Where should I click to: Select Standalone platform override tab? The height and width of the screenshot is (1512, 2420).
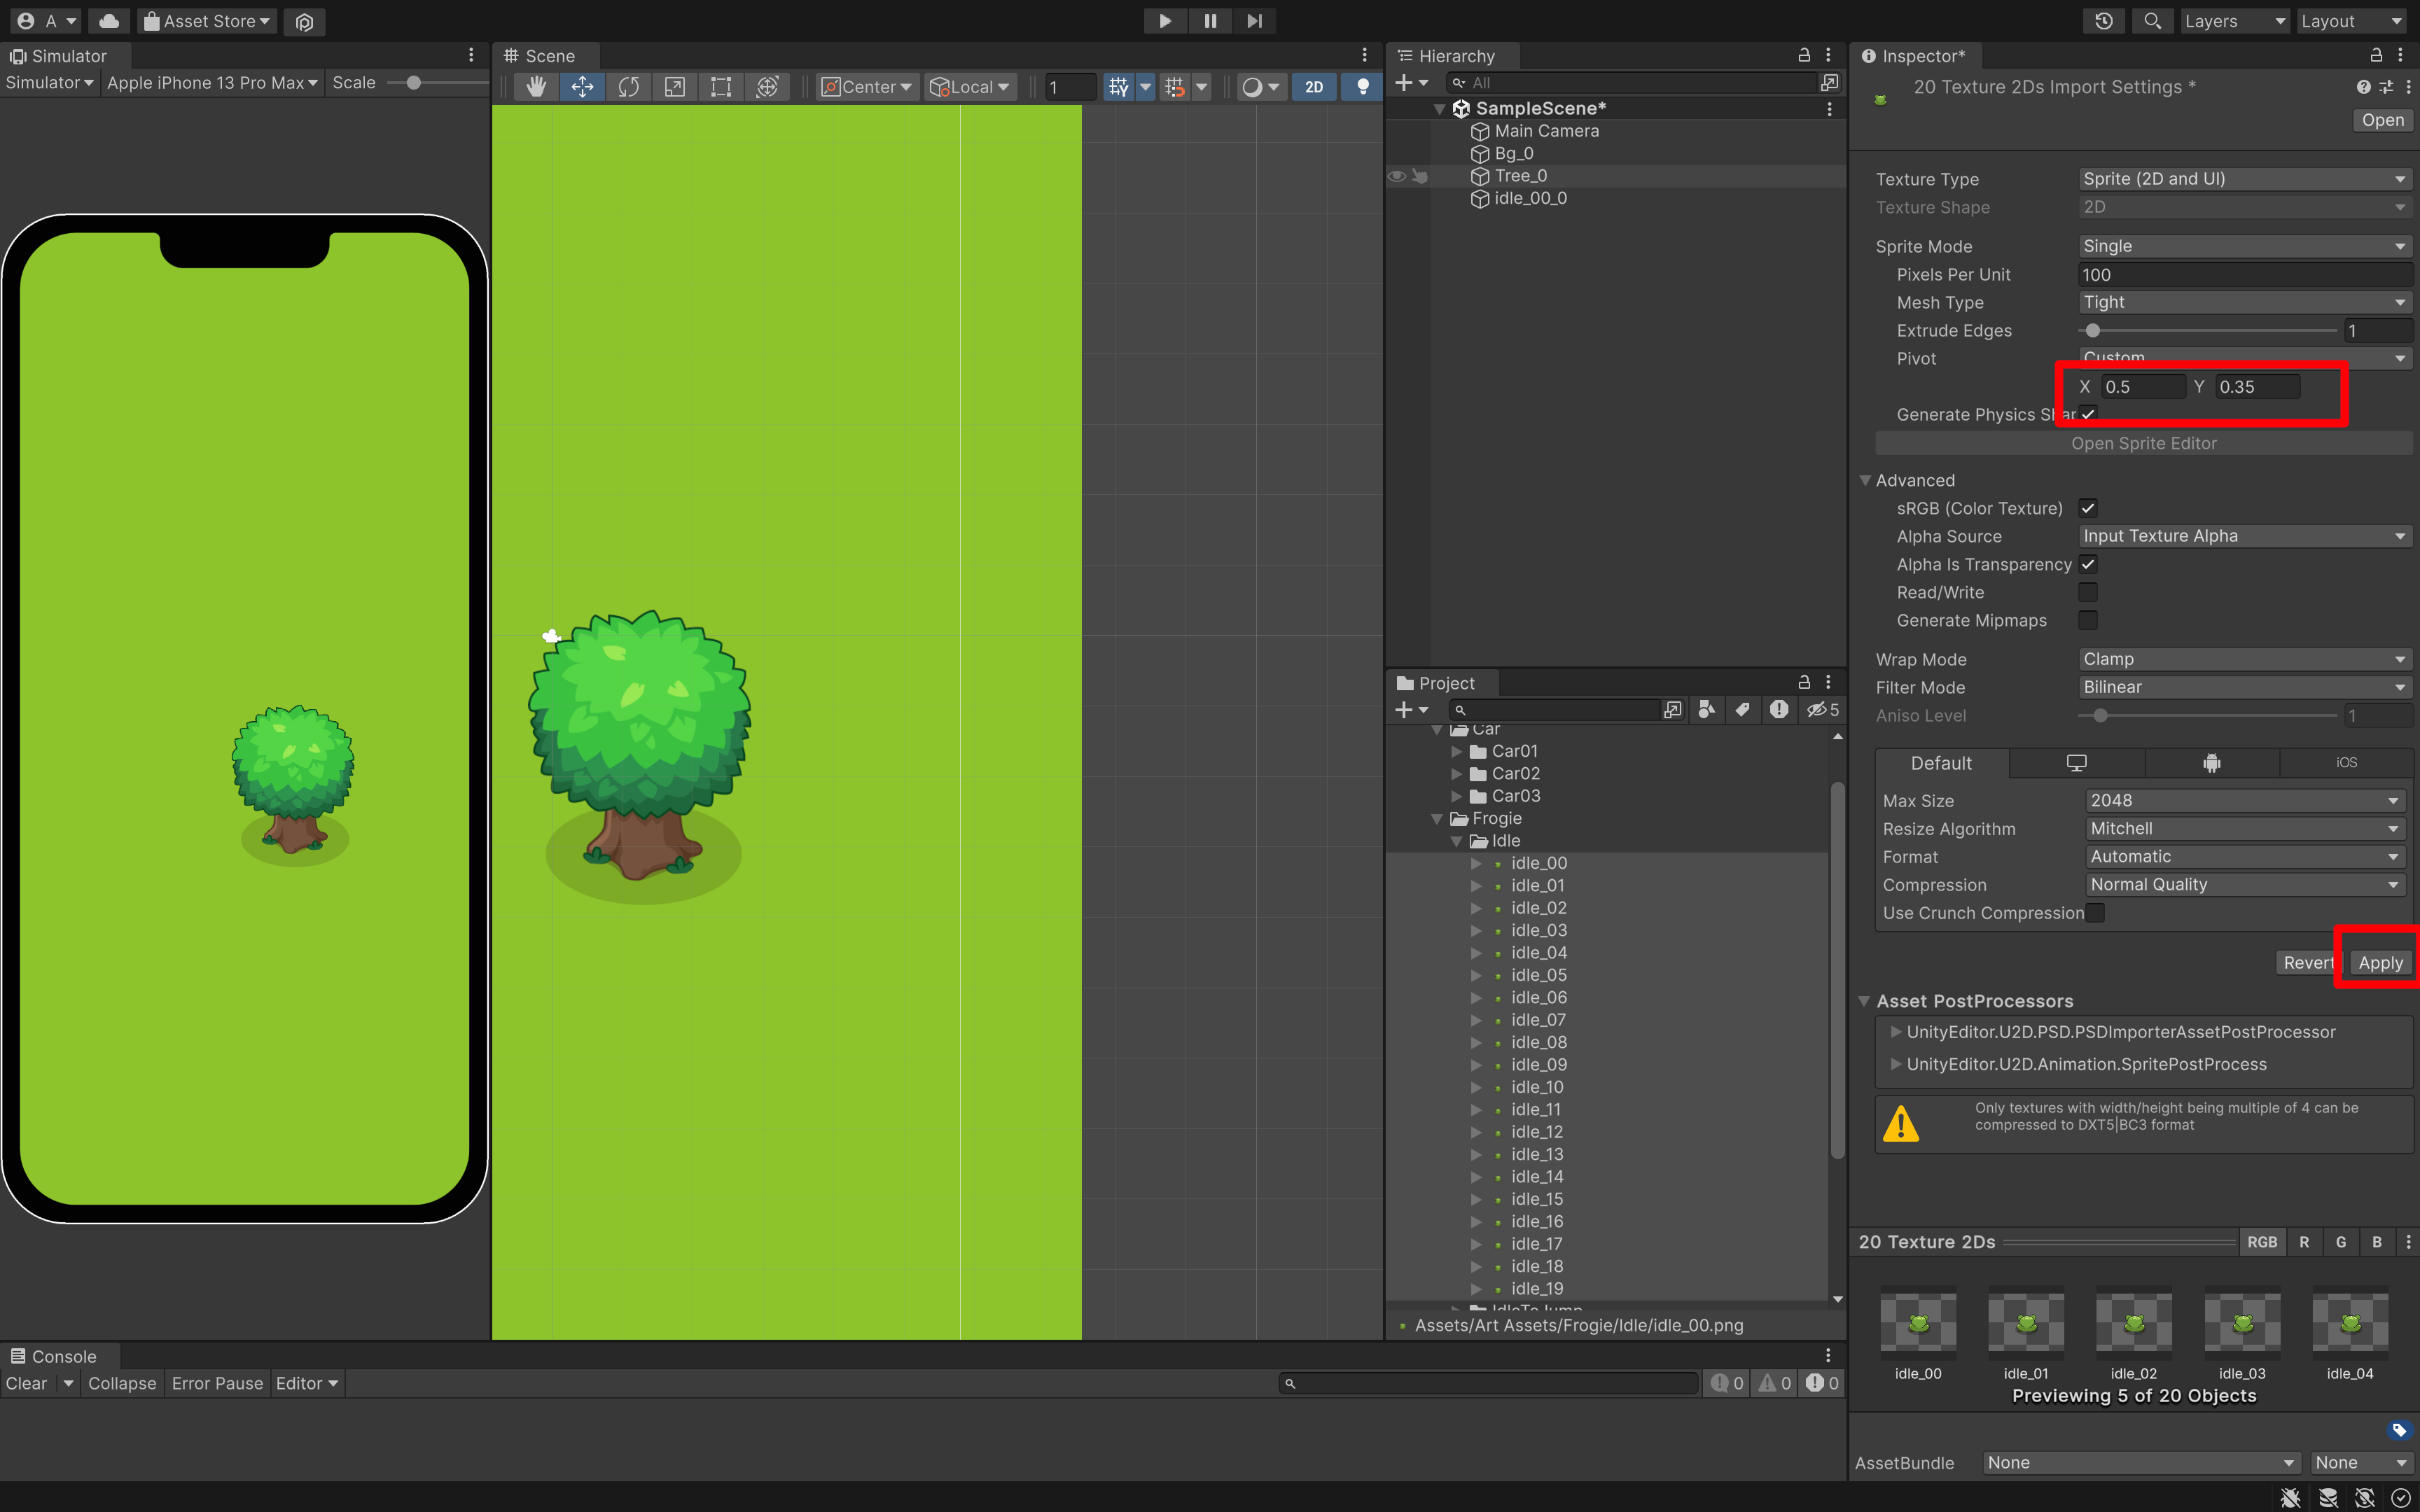pyautogui.click(x=2077, y=763)
